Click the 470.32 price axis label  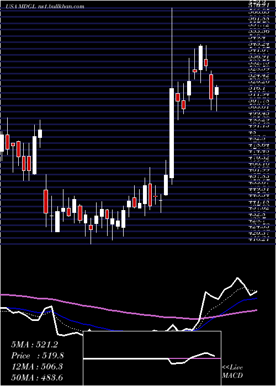tap(259, 157)
